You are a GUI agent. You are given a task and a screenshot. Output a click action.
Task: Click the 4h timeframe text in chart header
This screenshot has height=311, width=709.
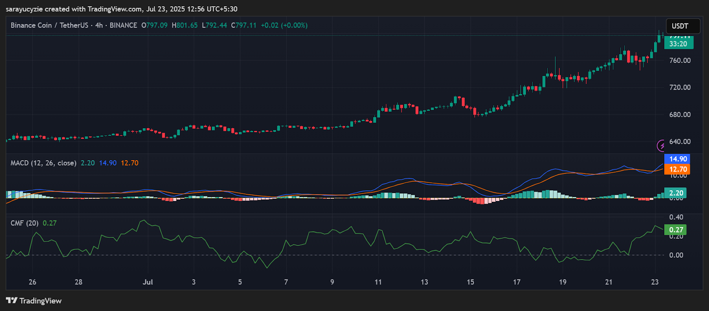(x=99, y=25)
